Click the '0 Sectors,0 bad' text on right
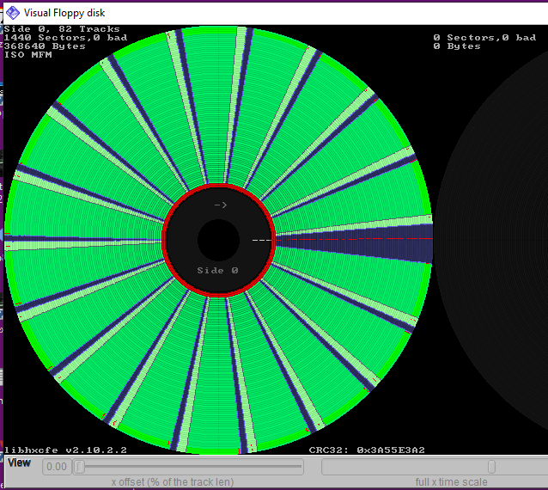548x490 pixels. point(484,38)
